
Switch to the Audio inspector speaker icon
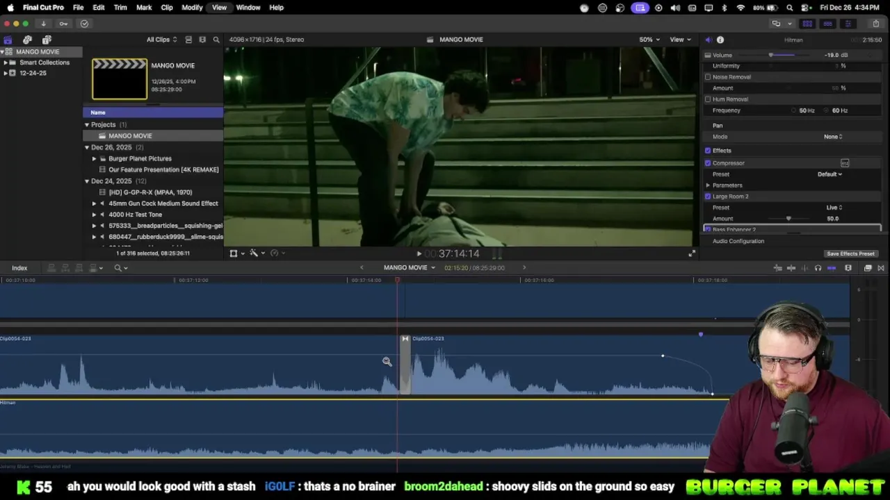click(x=708, y=40)
